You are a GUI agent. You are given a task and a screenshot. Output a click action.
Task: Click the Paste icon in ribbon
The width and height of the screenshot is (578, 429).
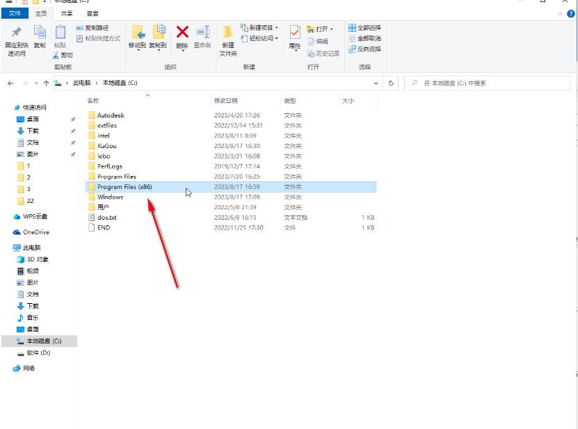click(60, 33)
